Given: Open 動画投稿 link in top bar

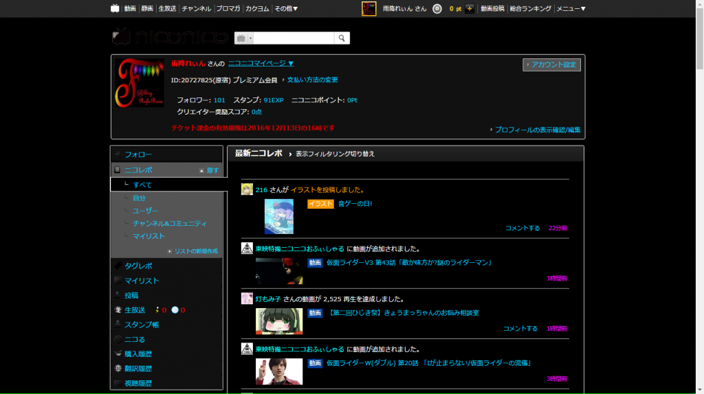Looking at the screenshot, I should click(x=492, y=8).
